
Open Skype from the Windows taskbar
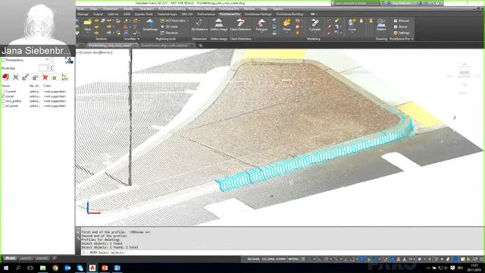[x=80, y=268]
